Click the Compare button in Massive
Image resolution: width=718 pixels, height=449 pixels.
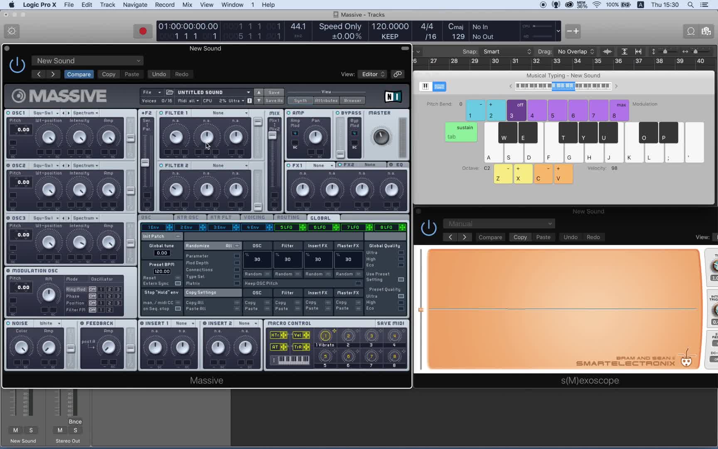point(79,74)
